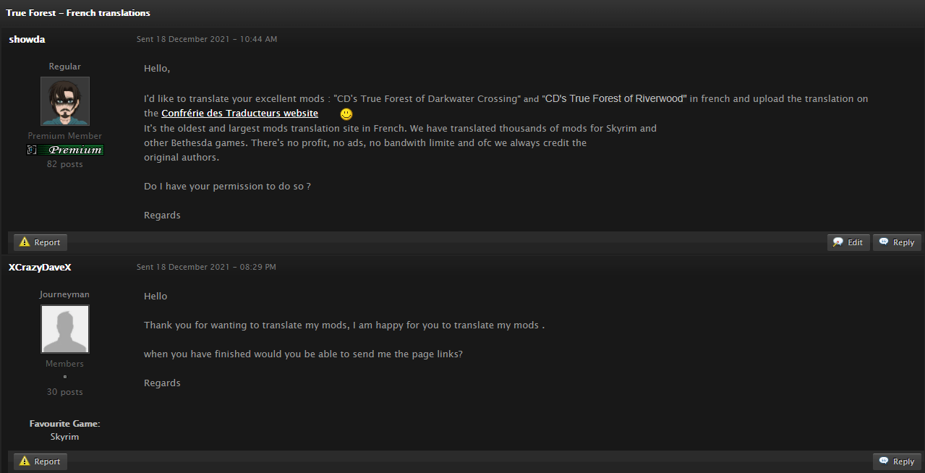Click speech bubble icon on XCrazyDaveX's Reply
The image size is (925, 473).
click(x=884, y=461)
